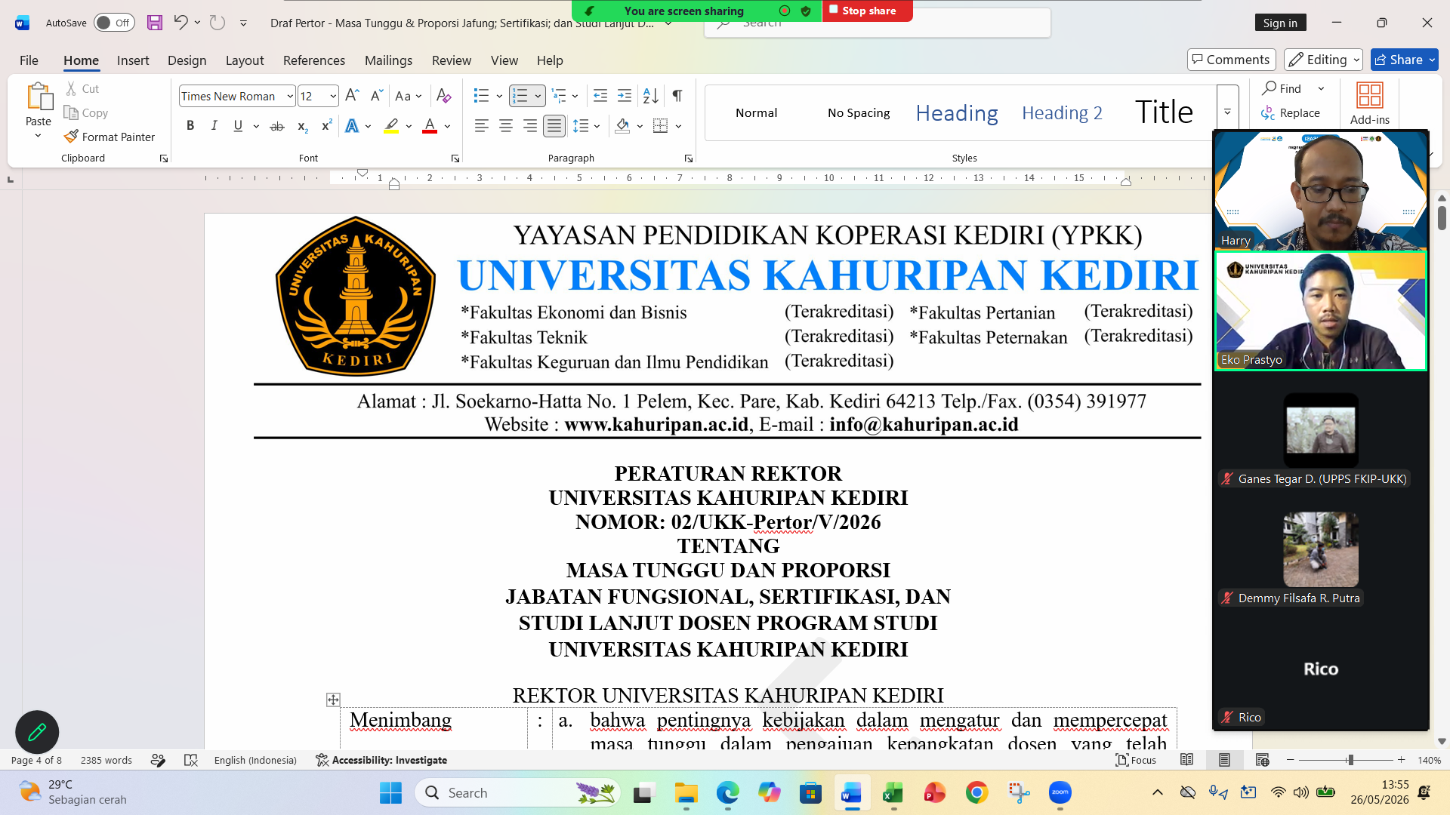Decrease paragraph indent
Image resolution: width=1450 pixels, height=815 pixels.
(600, 96)
